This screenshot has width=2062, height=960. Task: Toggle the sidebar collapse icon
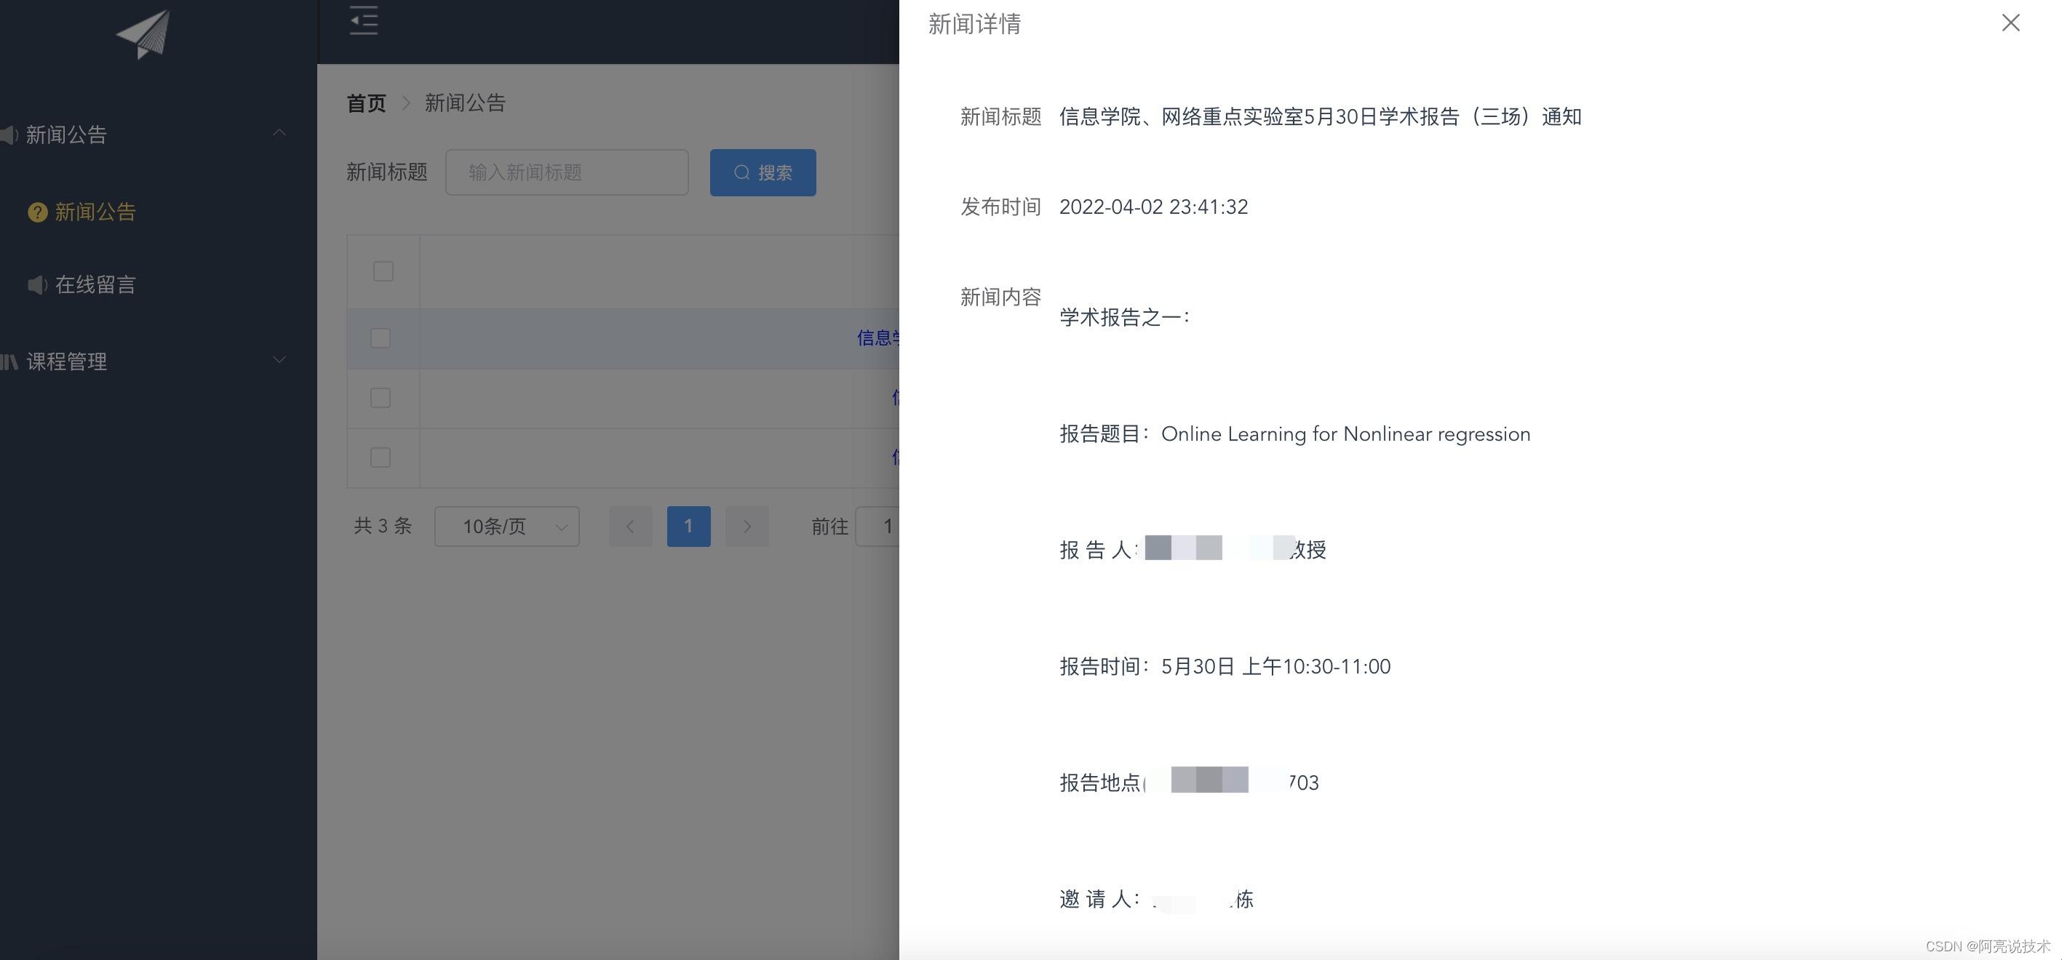pos(363,21)
